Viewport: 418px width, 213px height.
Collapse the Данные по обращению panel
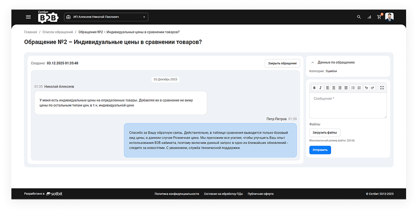click(312, 62)
